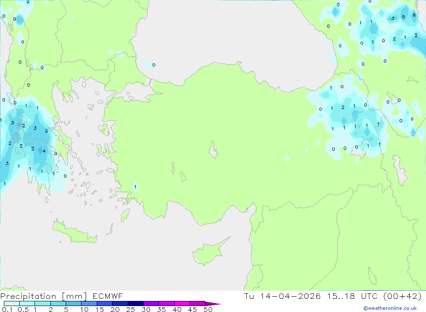
Task: Click the 'ECMWF' model label
Action: coord(108,296)
